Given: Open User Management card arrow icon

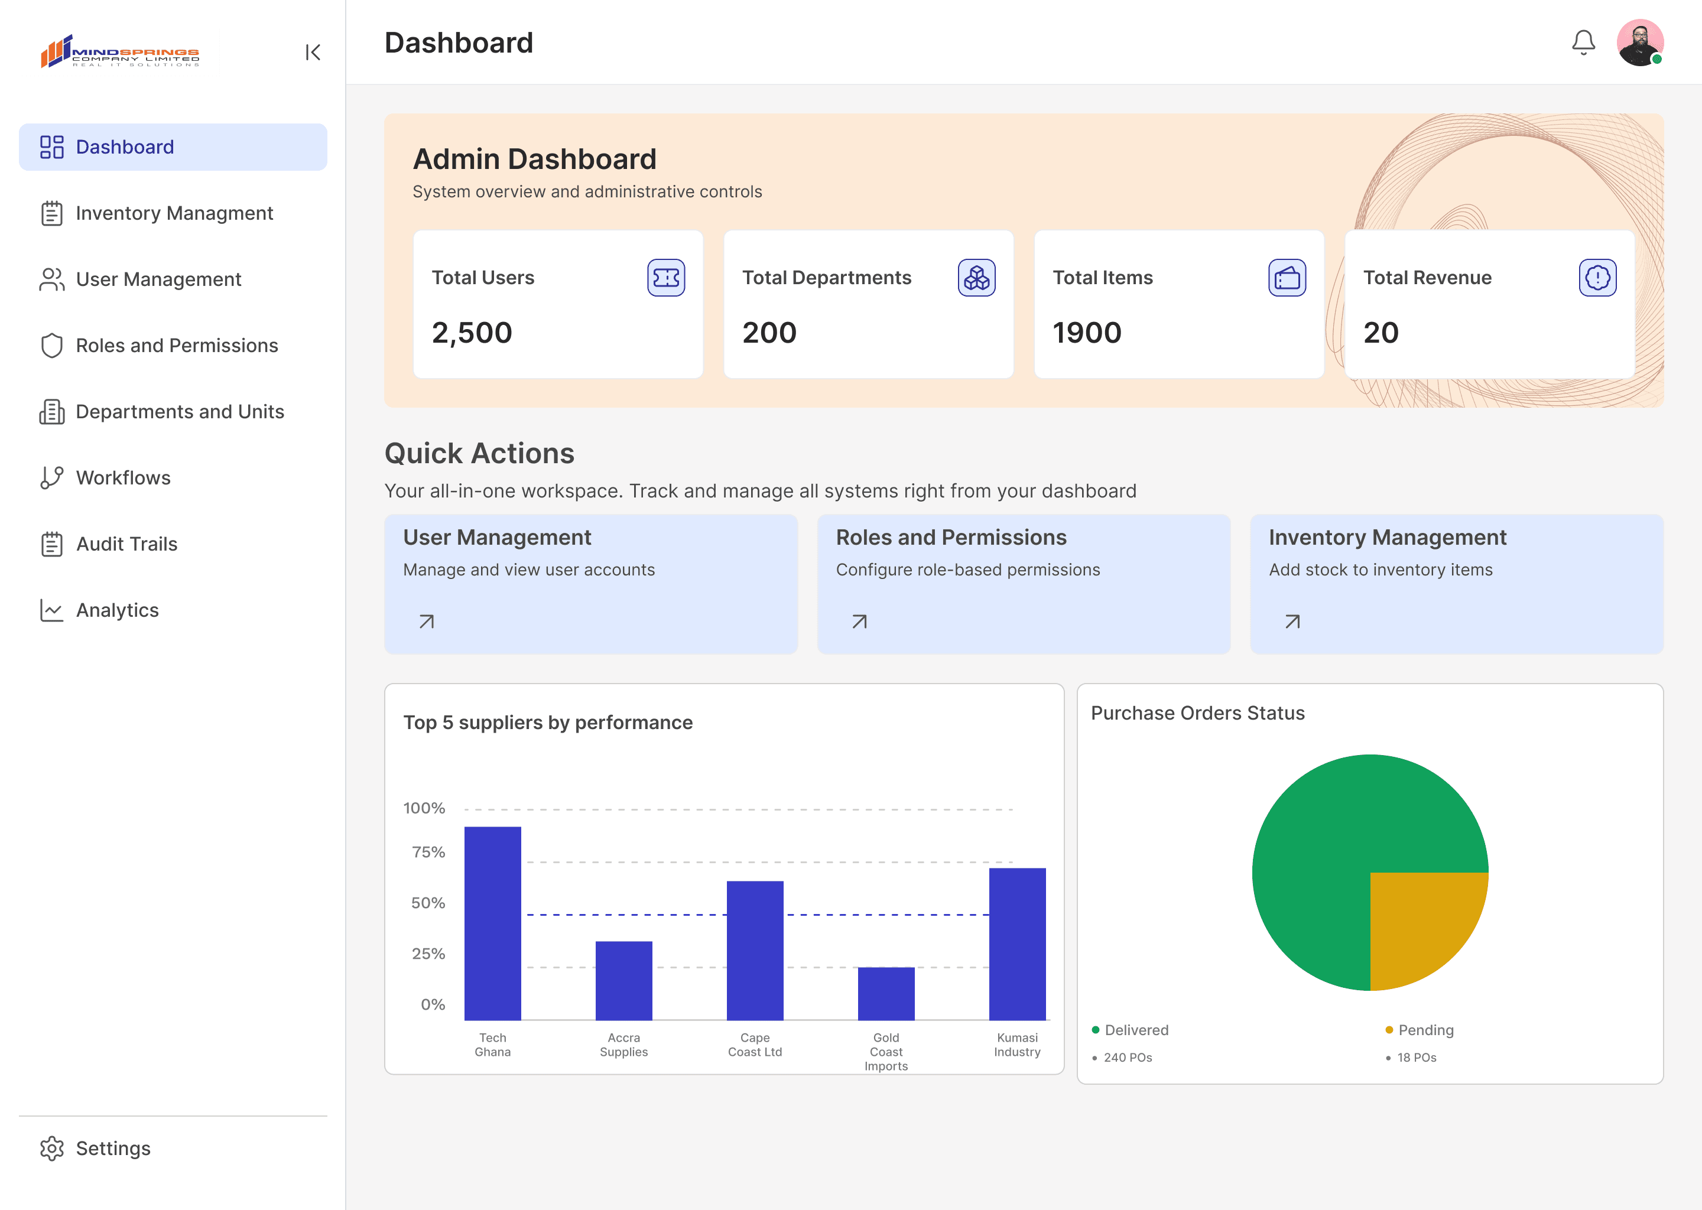Looking at the screenshot, I should [426, 622].
